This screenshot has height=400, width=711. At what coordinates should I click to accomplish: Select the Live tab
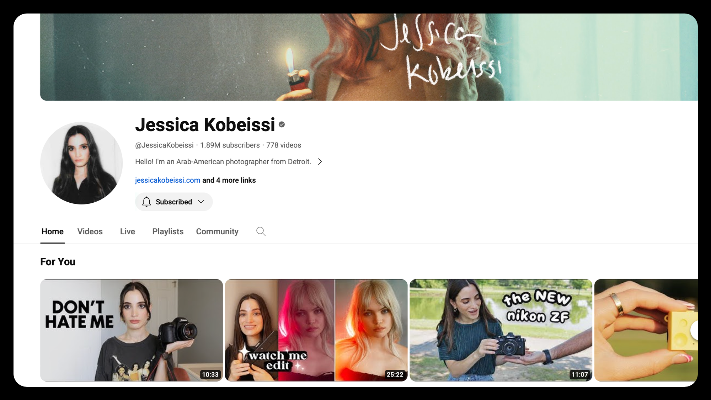127,231
